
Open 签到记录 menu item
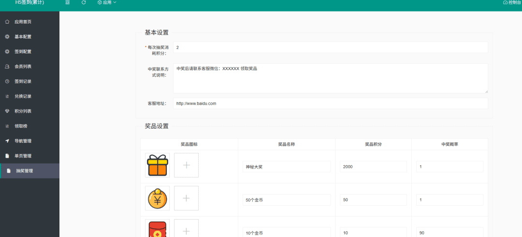[x=29, y=82]
